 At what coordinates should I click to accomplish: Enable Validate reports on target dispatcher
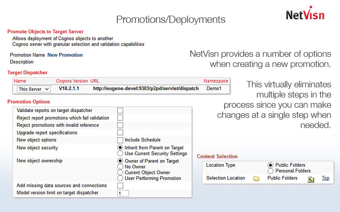pyautogui.click(x=120, y=111)
